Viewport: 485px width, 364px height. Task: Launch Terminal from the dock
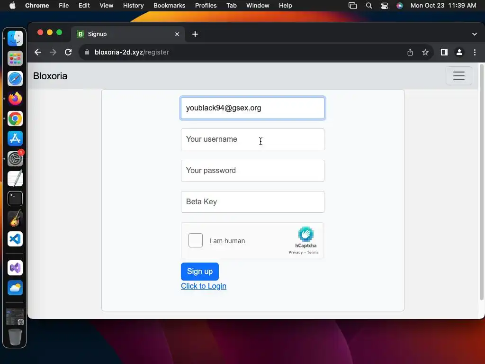coord(15,199)
